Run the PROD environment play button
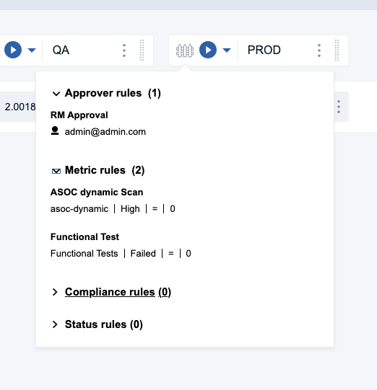 [208, 50]
